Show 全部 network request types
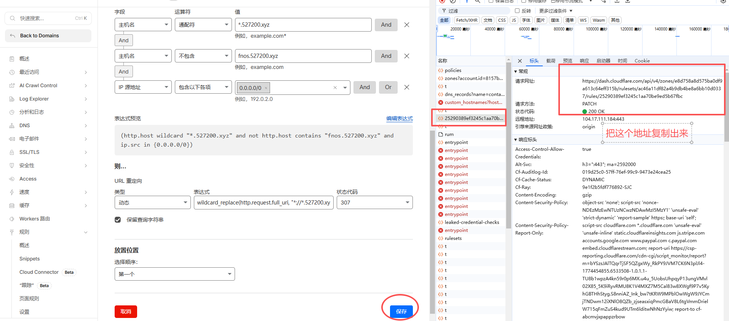 pos(444,20)
